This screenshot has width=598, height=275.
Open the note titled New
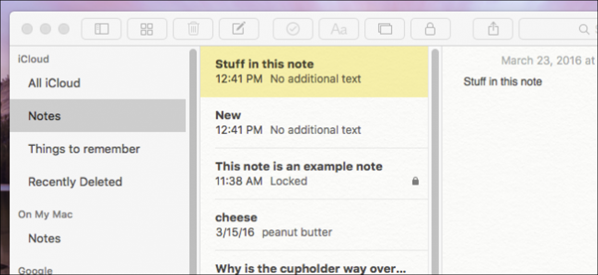314,122
